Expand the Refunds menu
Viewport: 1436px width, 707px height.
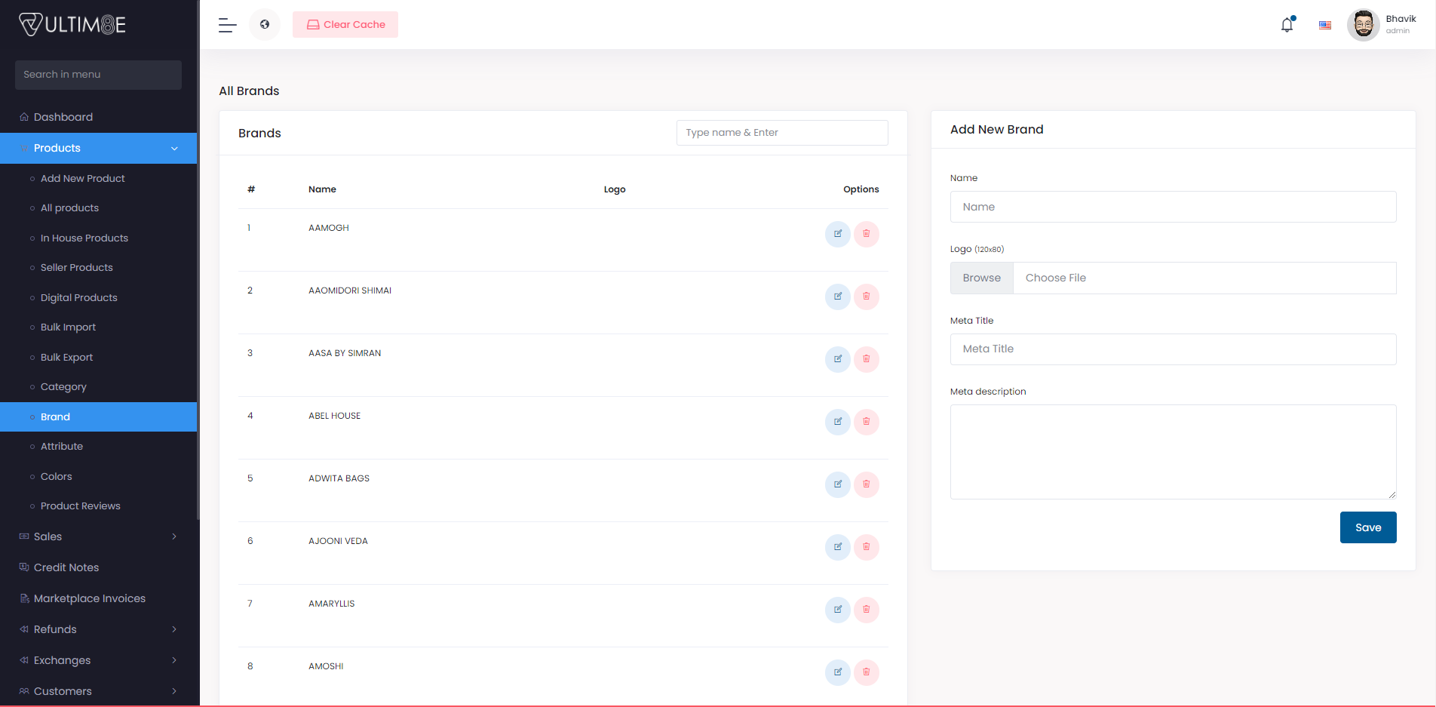tap(98, 629)
